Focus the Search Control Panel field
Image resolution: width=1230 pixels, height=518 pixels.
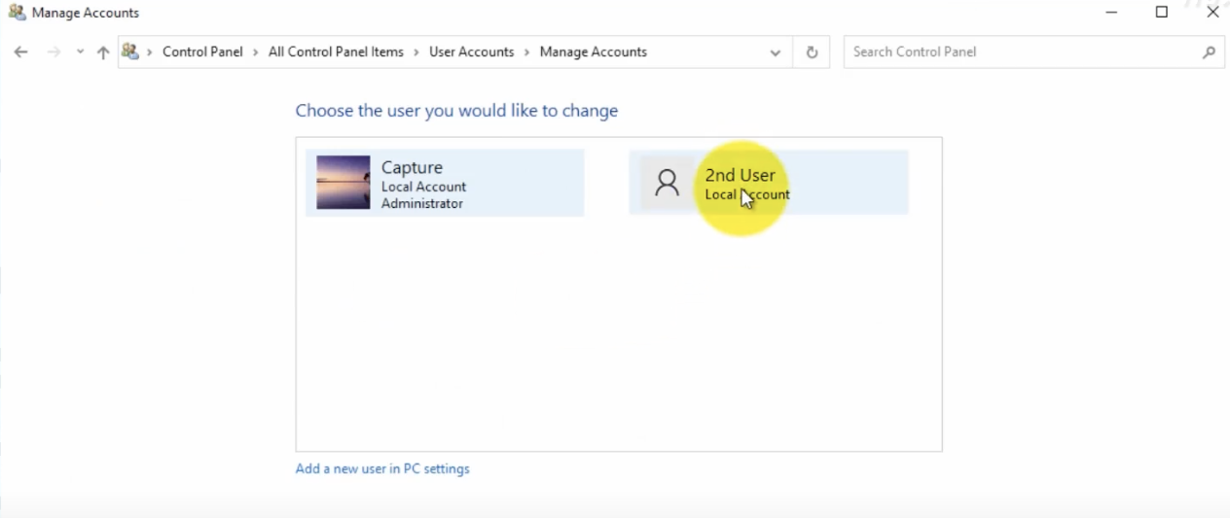point(1022,52)
